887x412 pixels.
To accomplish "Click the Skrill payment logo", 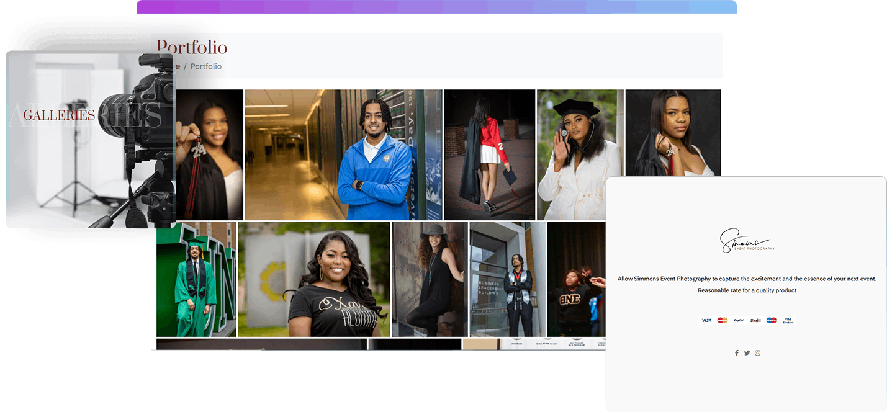I will tap(755, 320).
